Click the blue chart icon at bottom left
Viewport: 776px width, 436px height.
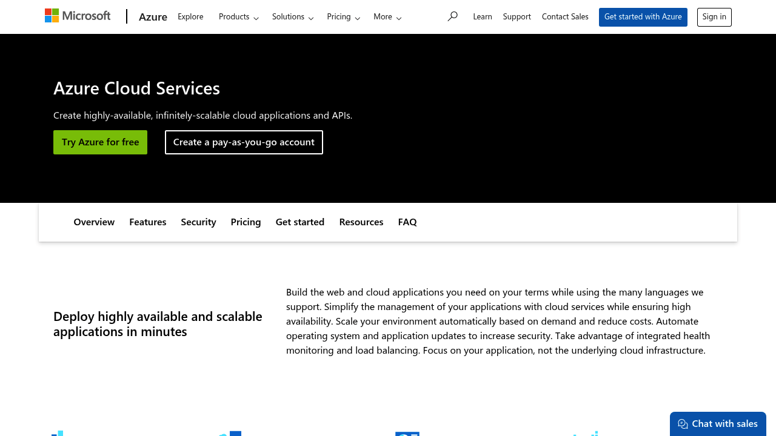coord(58,433)
